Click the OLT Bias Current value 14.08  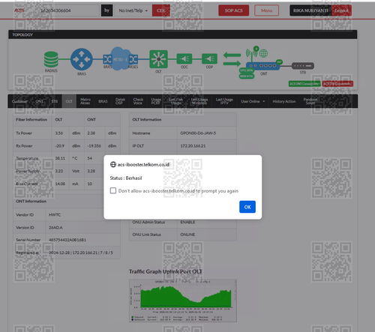(x=60, y=184)
